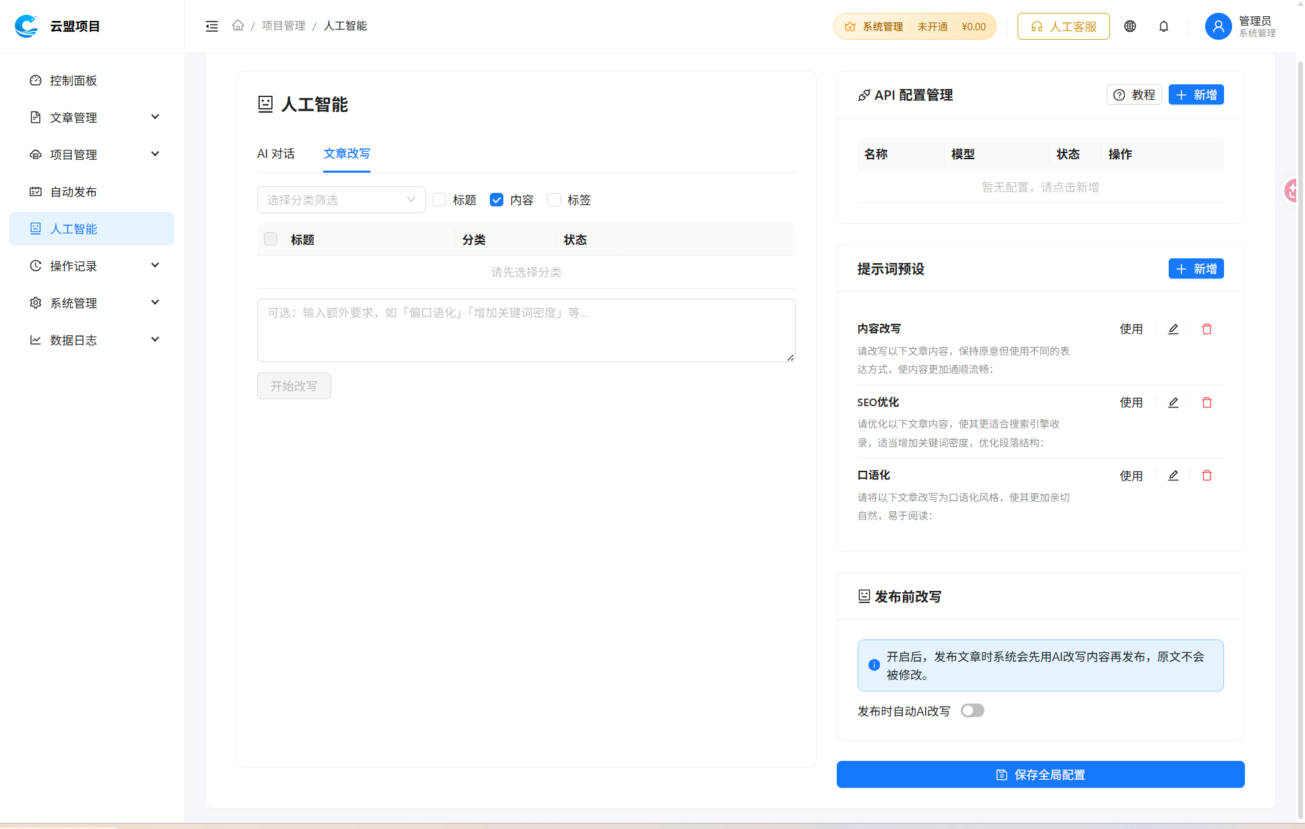Click 项目管理 breadcrumb link
The image size is (1305, 829).
283,26
